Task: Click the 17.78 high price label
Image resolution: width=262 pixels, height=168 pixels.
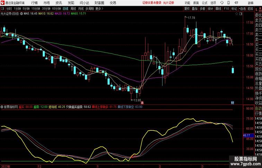Action: tap(192, 18)
